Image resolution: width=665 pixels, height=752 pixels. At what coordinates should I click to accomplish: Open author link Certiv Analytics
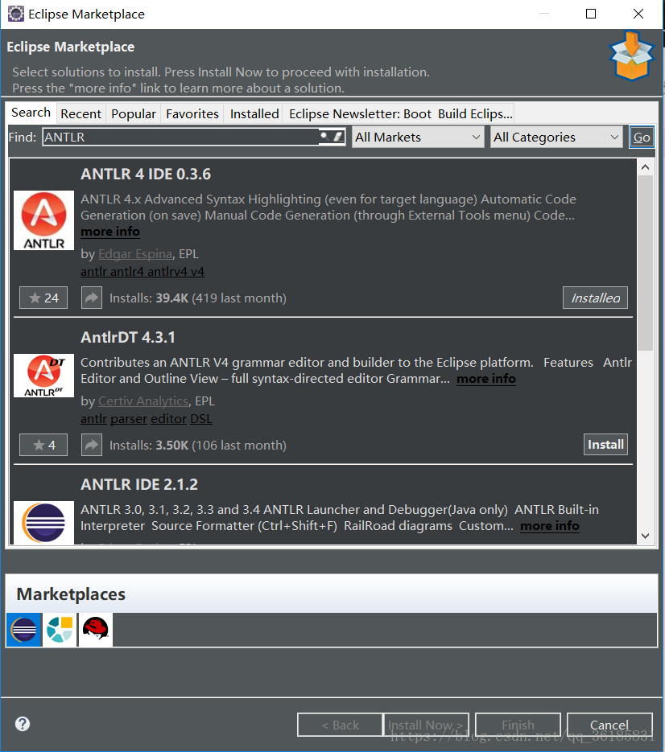pyautogui.click(x=143, y=401)
